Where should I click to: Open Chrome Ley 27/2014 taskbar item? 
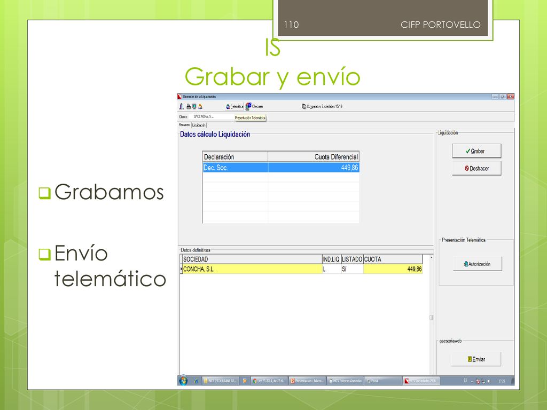pos(269,381)
